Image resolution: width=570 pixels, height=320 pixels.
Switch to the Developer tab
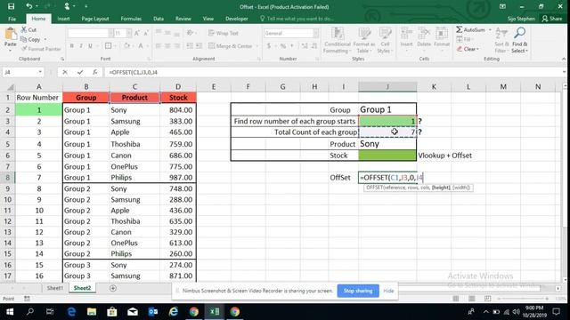click(x=237, y=19)
